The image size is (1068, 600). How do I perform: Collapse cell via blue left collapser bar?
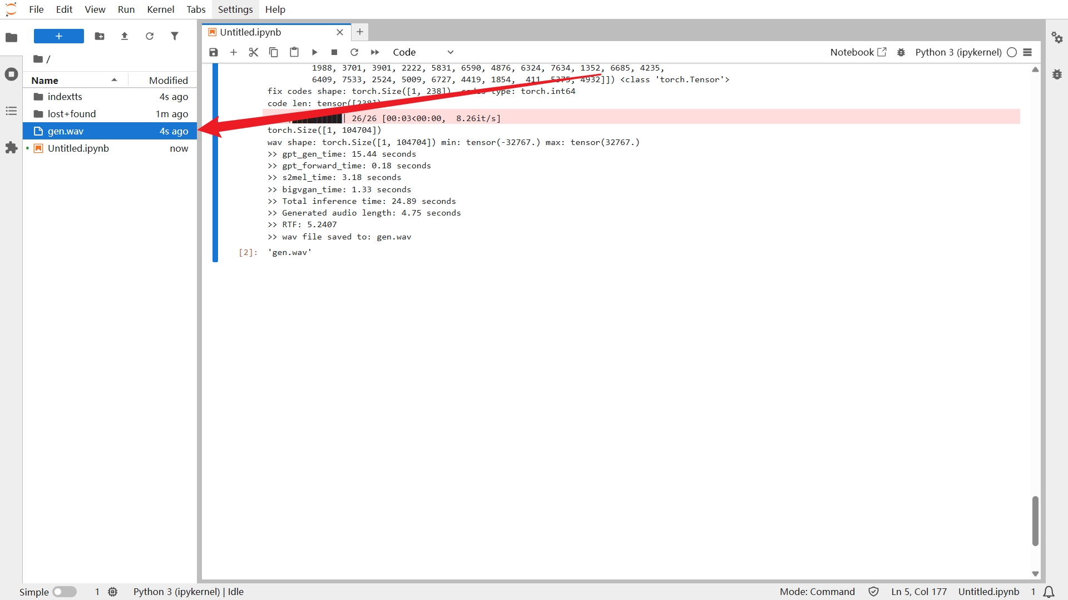(x=215, y=162)
